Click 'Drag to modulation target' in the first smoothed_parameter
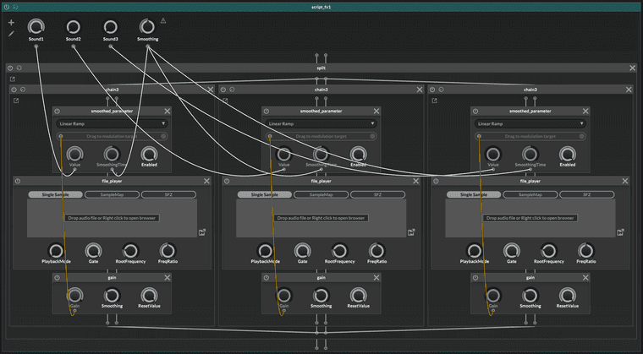 tap(112, 136)
